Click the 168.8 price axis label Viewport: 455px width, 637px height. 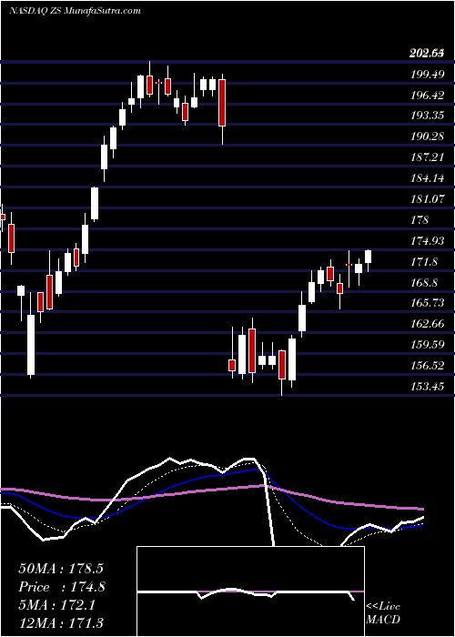[x=424, y=283]
